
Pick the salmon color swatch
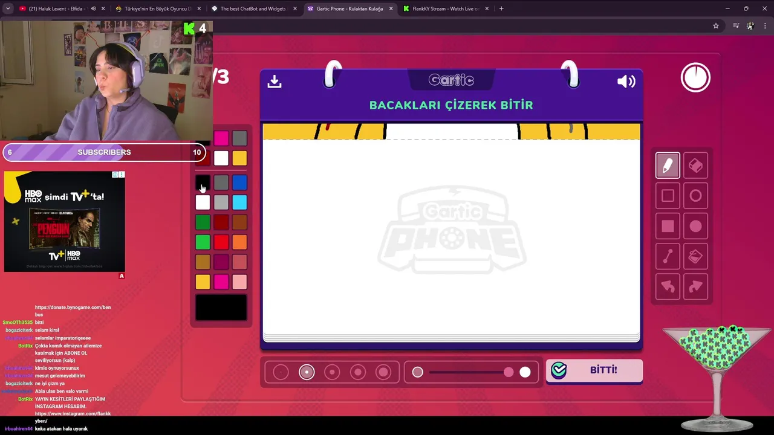239,262
